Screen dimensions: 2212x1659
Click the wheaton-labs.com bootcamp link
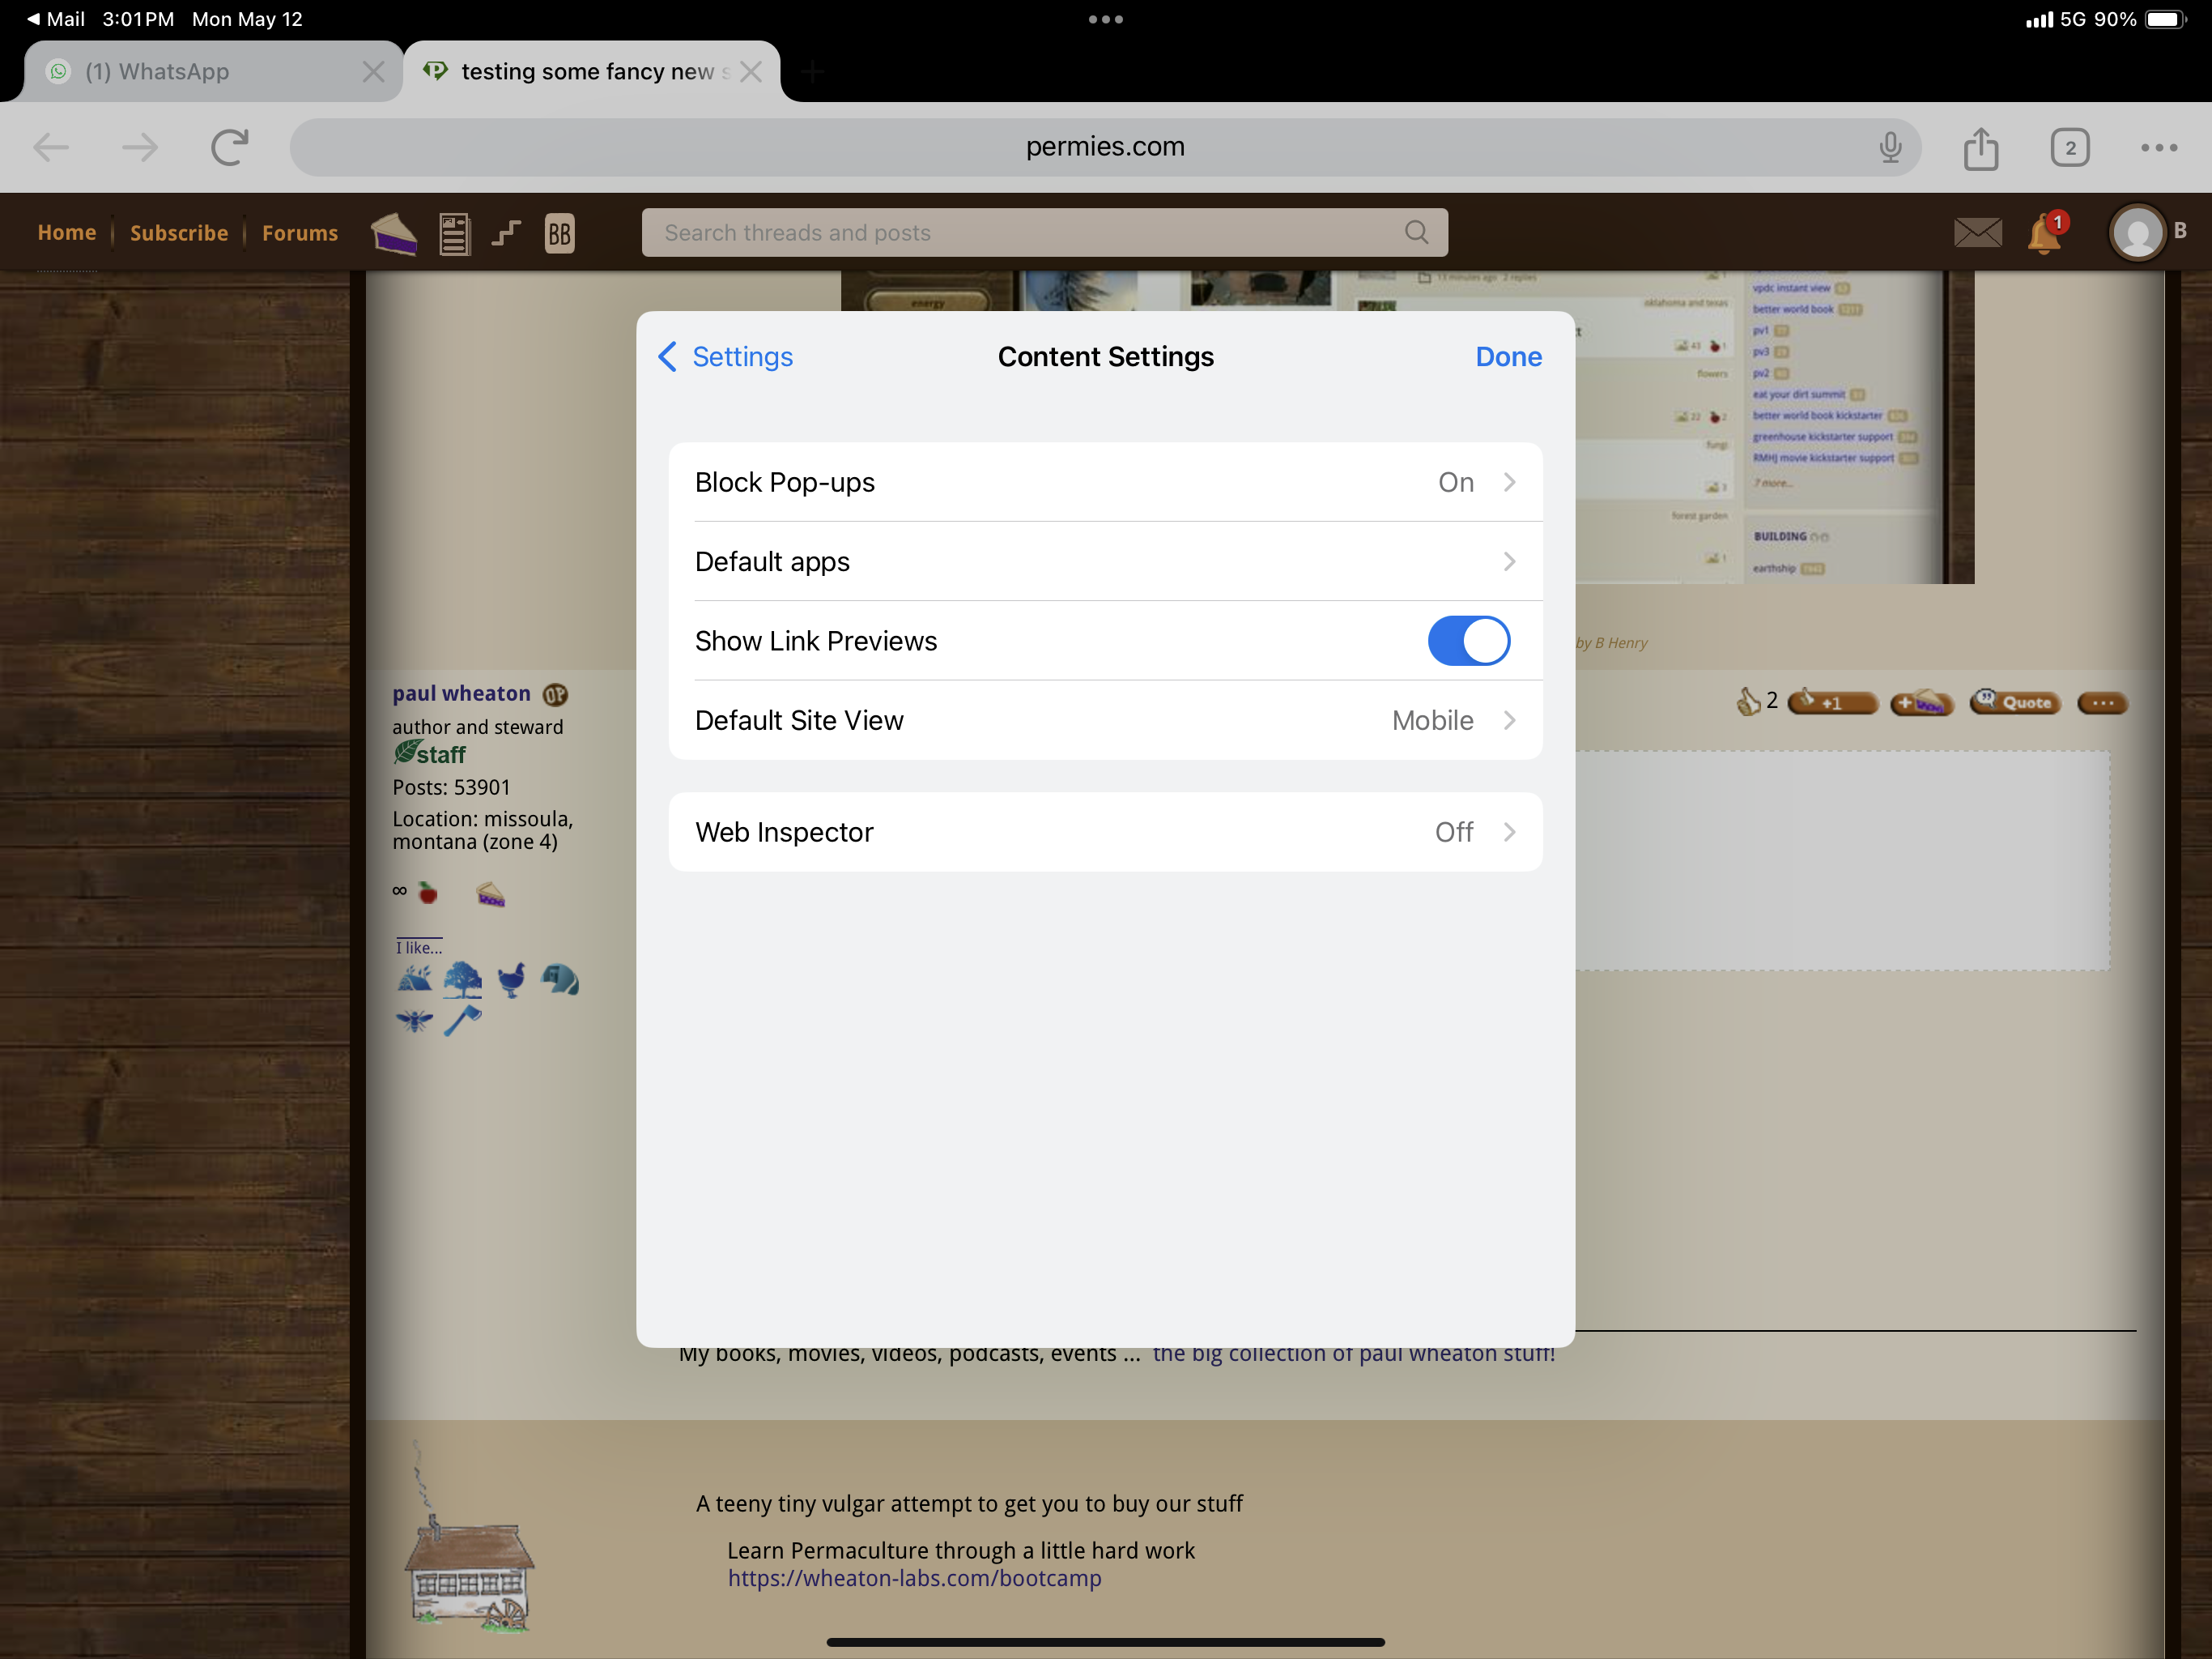click(914, 1578)
